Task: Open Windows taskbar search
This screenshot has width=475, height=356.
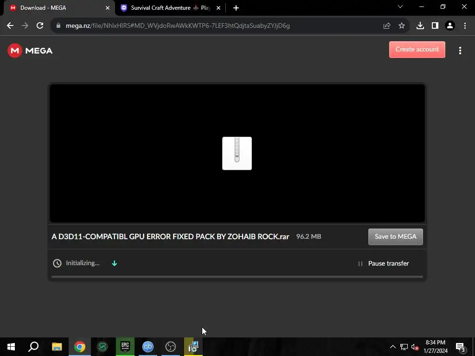Action: tap(33, 347)
